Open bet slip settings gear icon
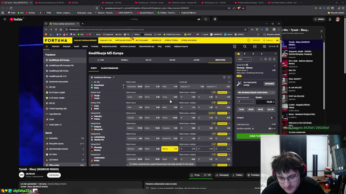Image resolution: width=346 pixels, height=194 pixels. coord(265,59)
